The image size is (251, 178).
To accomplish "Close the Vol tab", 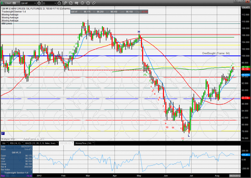I will [7, 142].
